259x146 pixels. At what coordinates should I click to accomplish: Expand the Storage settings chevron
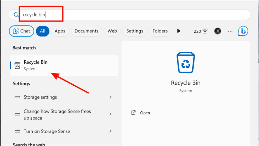coord(111,97)
